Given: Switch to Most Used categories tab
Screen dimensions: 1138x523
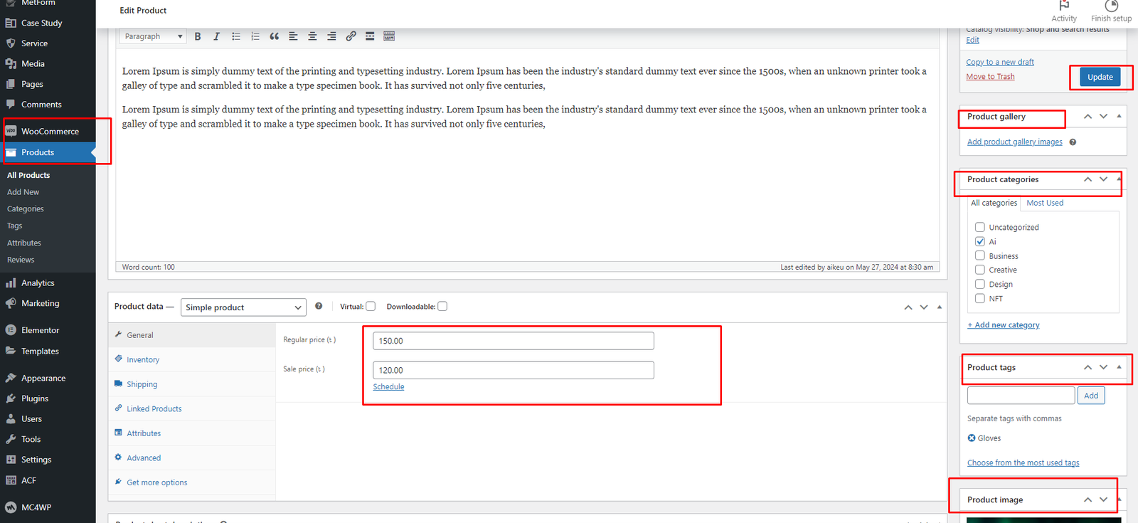Looking at the screenshot, I should click(1045, 203).
